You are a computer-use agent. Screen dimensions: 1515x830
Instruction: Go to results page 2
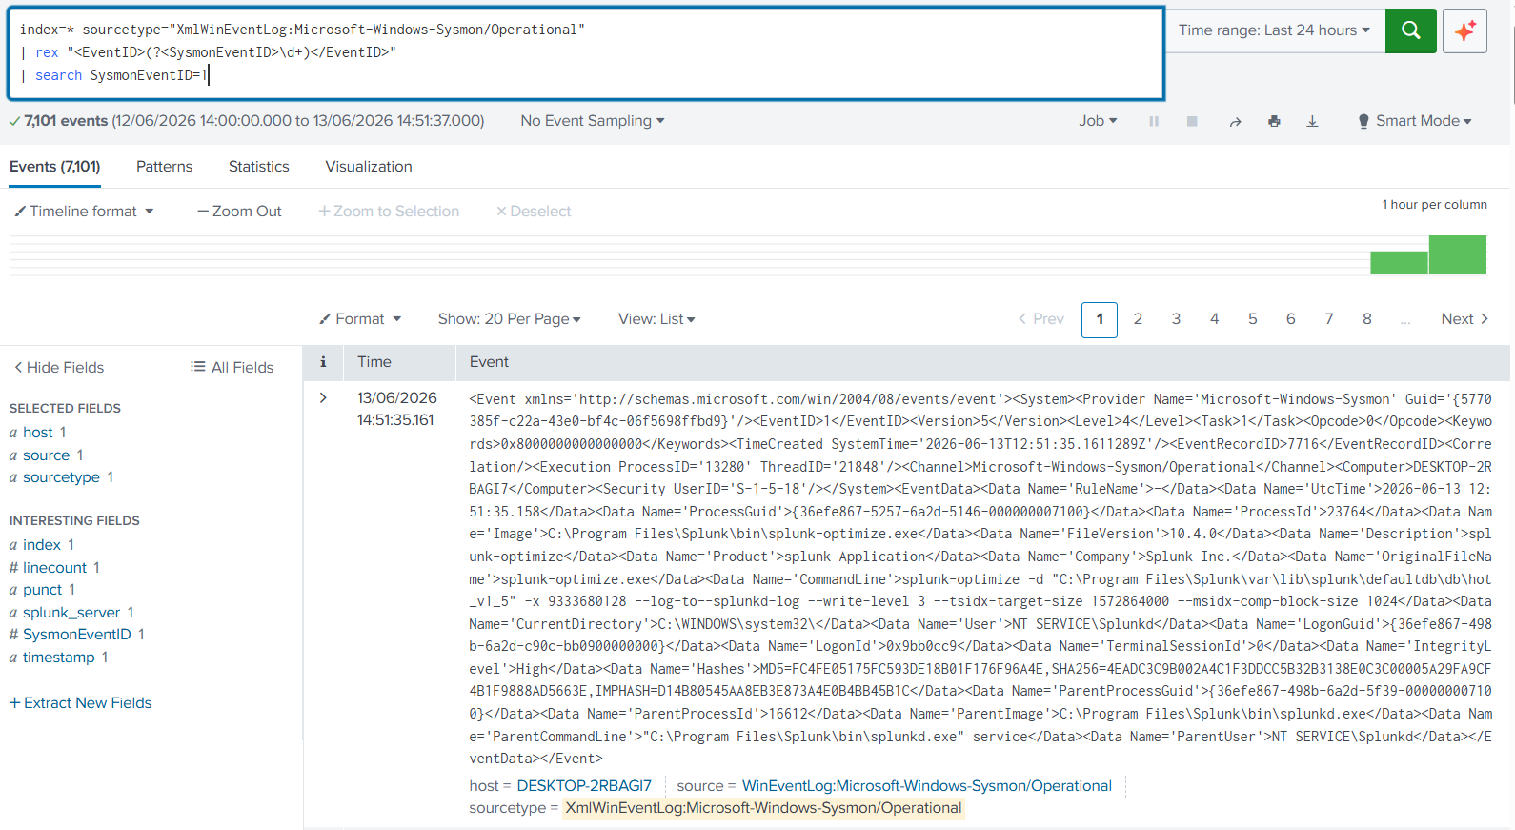pyautogui.click(x=1138, y=319)
